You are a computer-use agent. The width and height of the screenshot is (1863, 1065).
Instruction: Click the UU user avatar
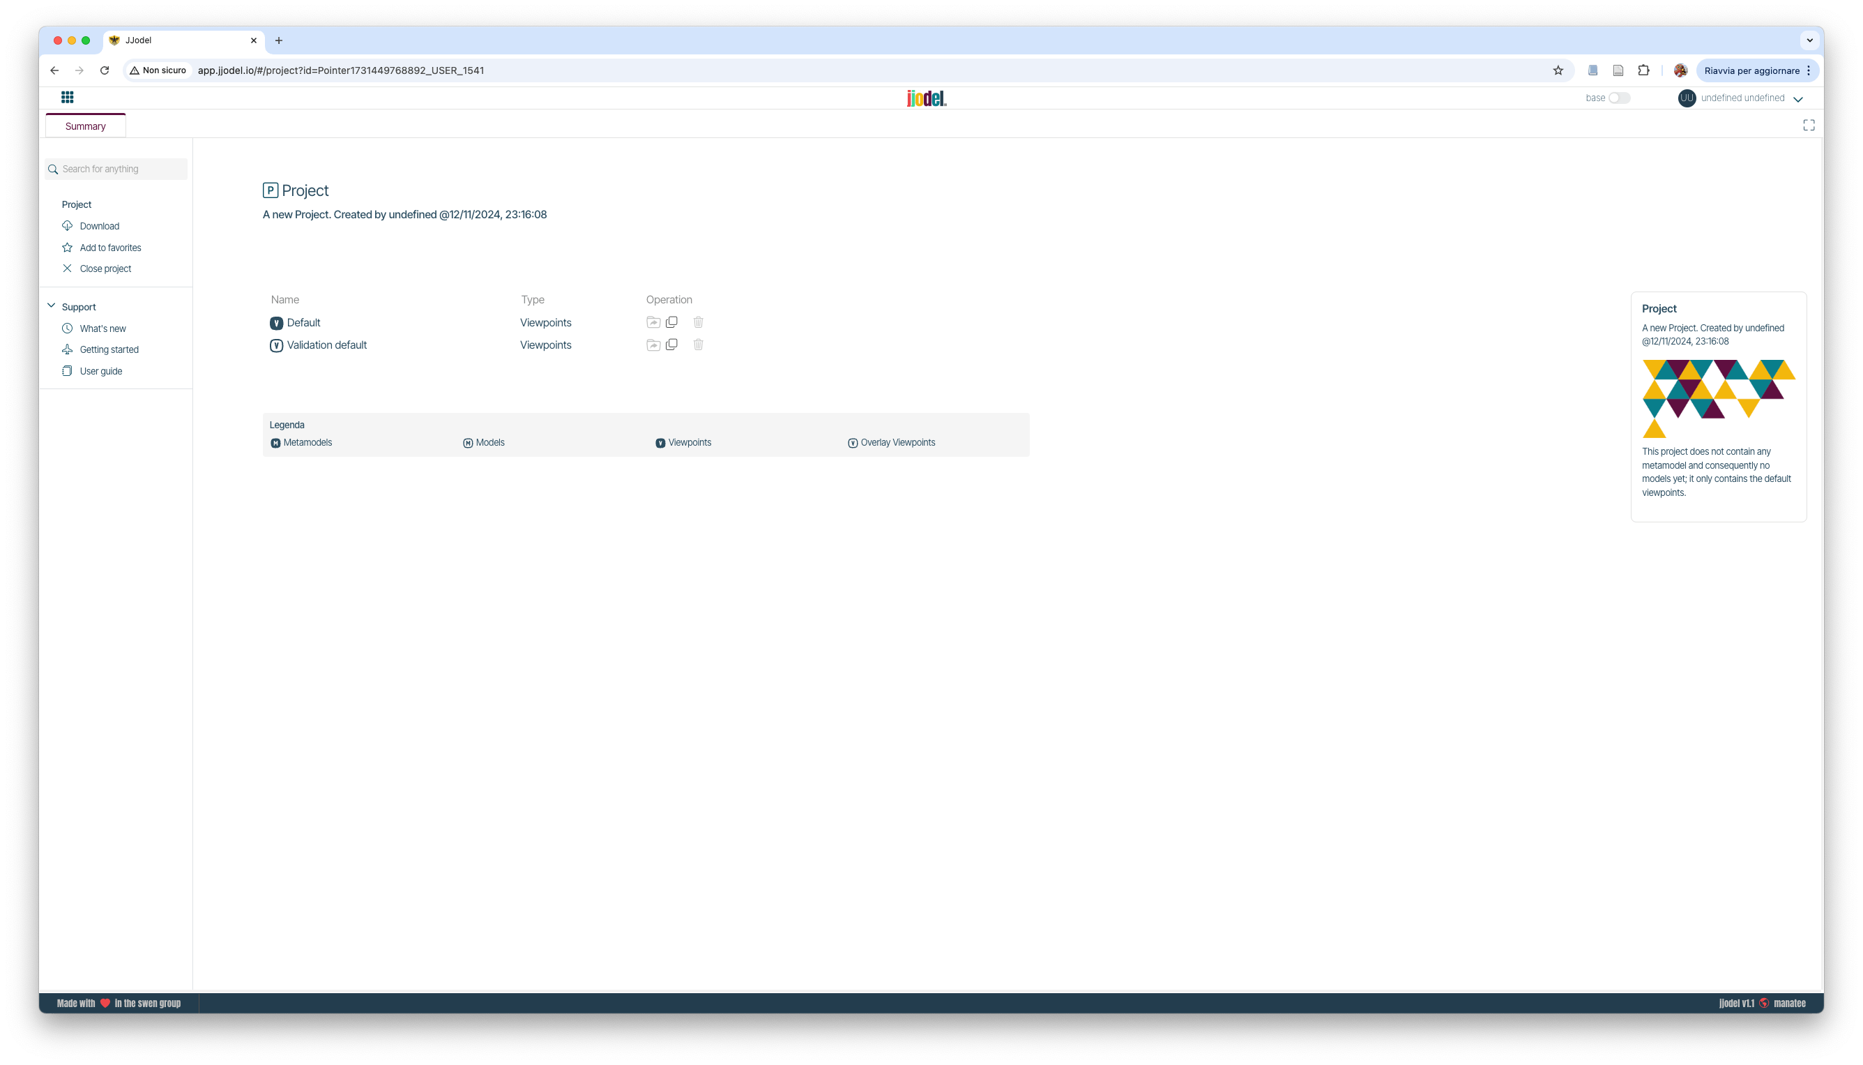1687,98
